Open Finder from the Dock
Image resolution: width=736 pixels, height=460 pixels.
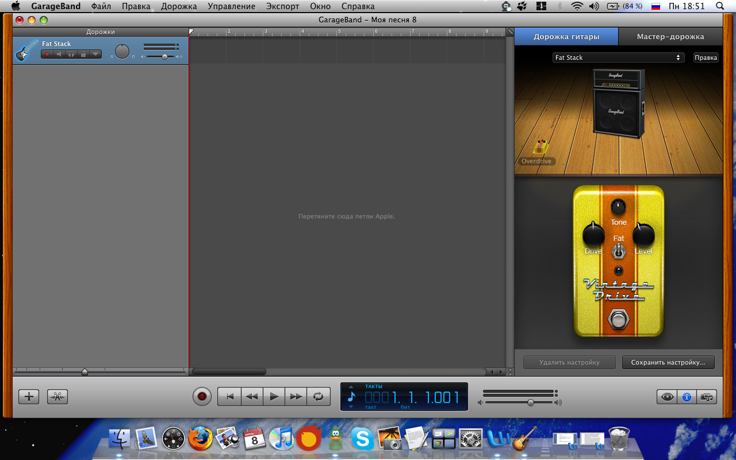click(x=120, y=439)
